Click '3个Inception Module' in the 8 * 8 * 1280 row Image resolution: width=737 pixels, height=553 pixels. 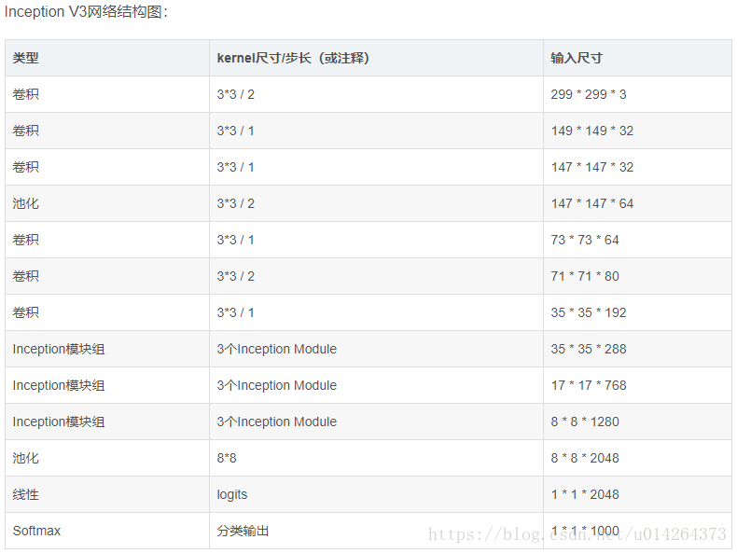[277, 422]
